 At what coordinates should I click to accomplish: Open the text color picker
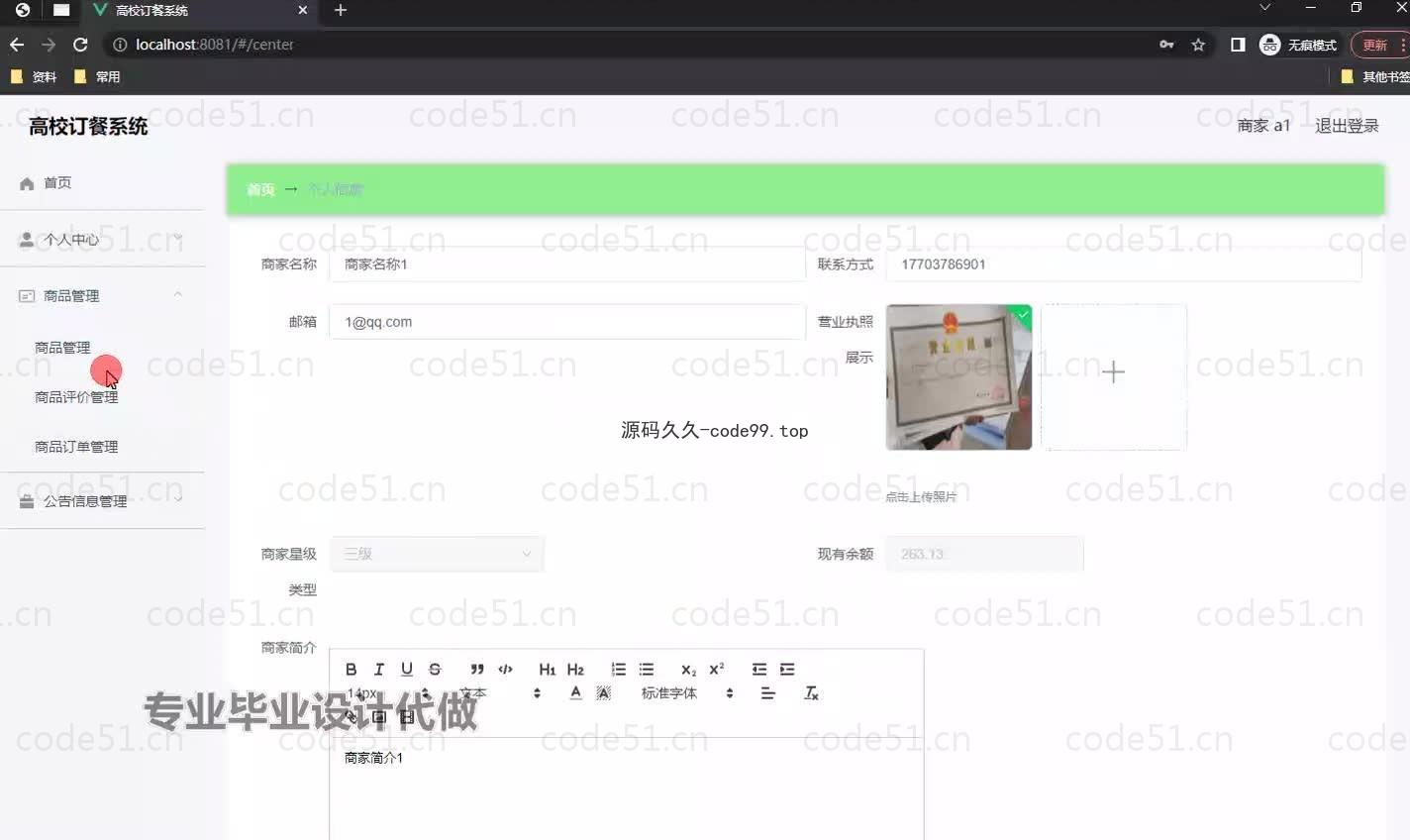click(x=575, y=693)
